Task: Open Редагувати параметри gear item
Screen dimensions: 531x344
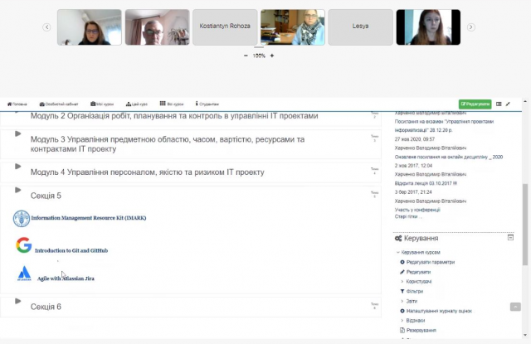Action: (428, 262)
